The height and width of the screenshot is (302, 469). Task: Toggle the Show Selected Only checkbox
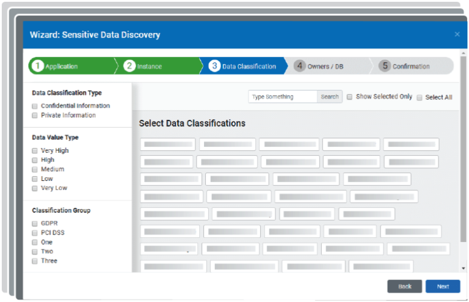(x=349, y=97)
